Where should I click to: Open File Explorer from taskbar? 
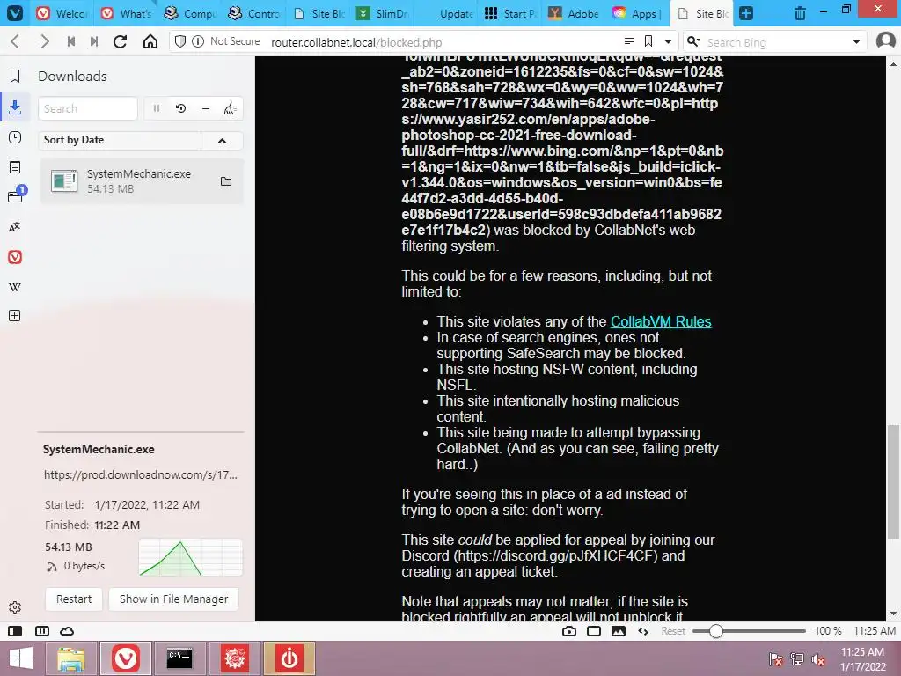pos(70,658)
